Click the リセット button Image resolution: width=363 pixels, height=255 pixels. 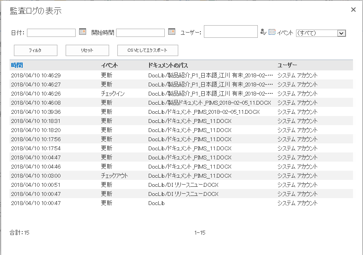(x=87, y=50)
